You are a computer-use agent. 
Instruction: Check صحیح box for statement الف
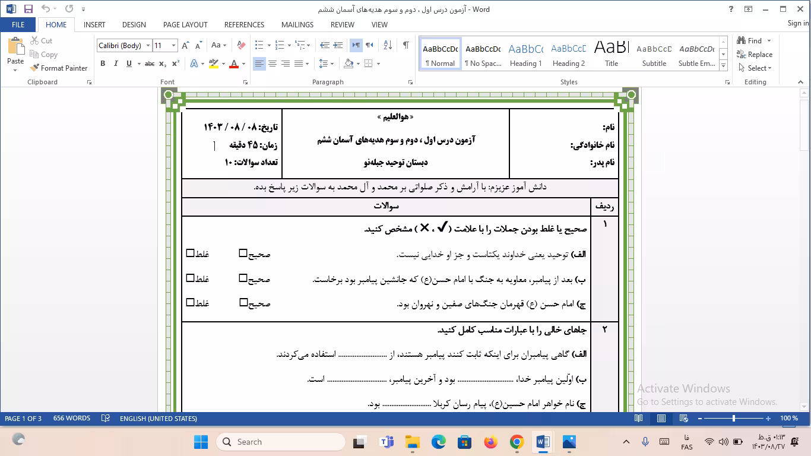(x=243, y=254)
